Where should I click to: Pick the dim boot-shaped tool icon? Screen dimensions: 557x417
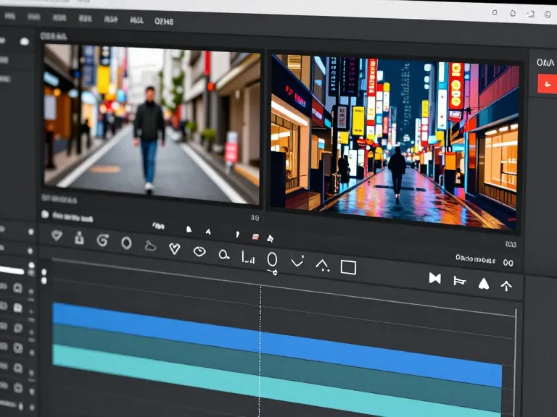150,245
